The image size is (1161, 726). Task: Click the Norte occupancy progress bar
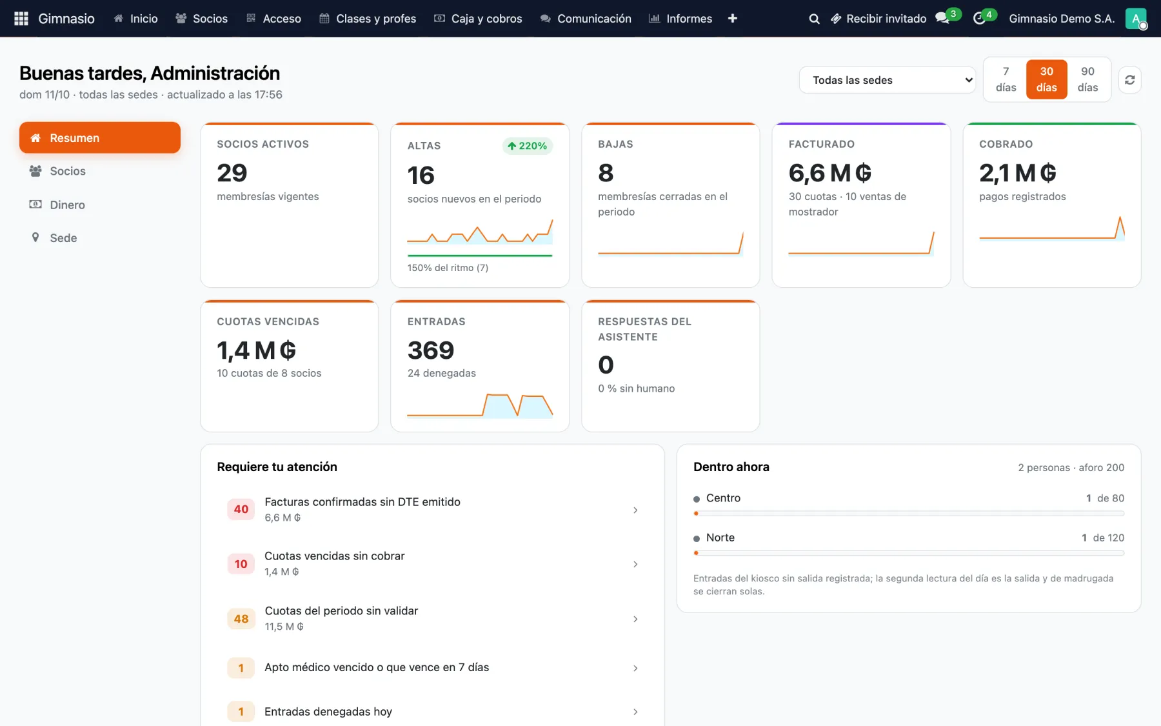(909, 553)
